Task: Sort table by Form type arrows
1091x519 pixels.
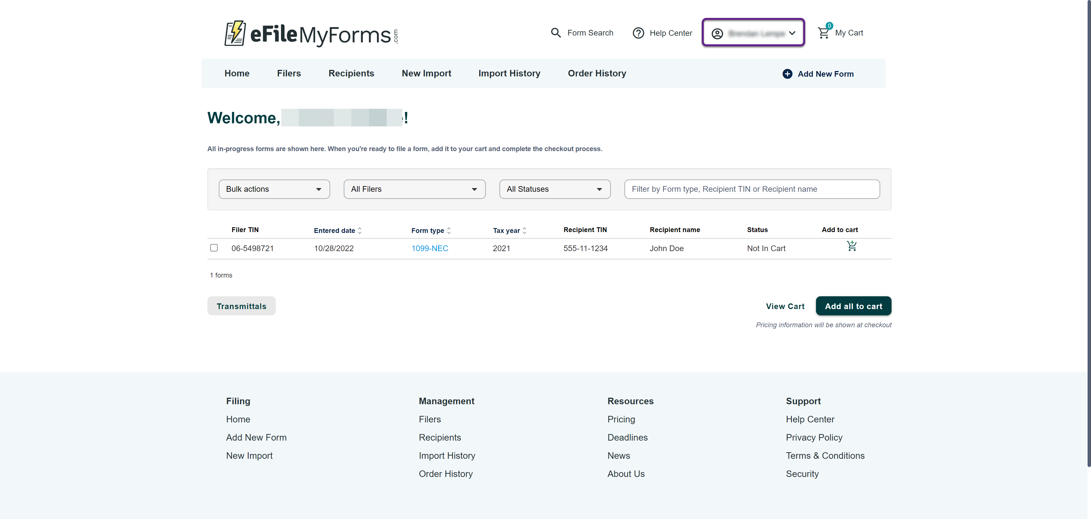Action: click(449, 230)
